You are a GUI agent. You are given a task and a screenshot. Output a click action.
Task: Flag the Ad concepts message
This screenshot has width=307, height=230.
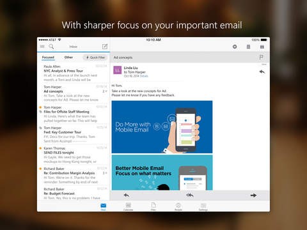coord(261,57)
